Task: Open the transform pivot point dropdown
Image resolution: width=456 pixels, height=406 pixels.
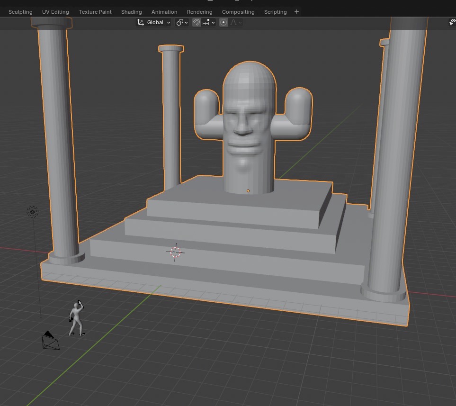Action: (182, 22)
